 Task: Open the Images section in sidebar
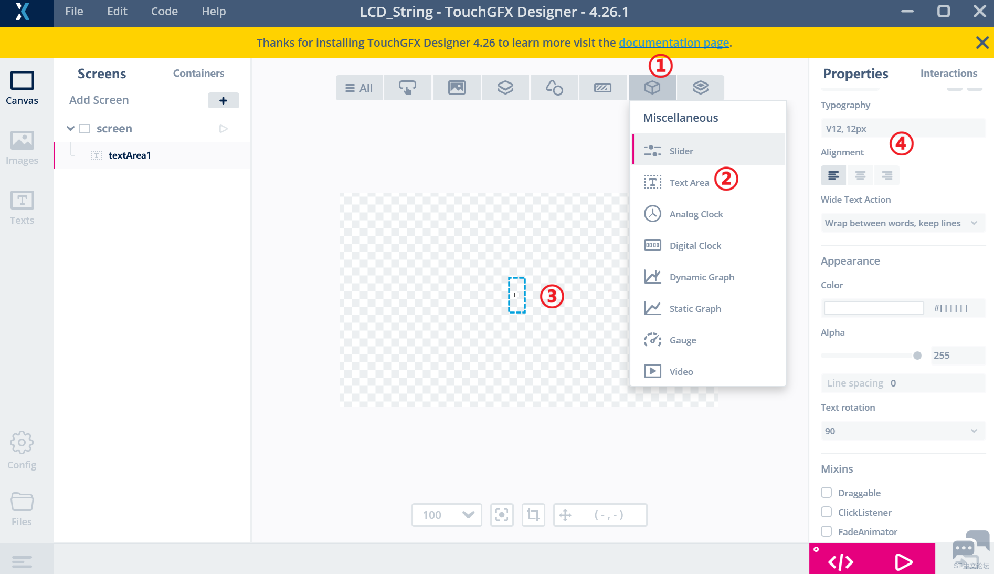[x=22, y=148]
